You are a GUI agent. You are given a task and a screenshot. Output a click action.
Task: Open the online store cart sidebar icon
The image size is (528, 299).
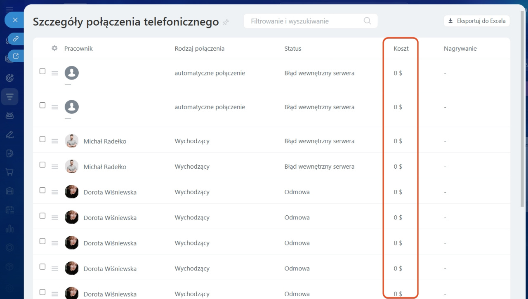coord(10,172)
